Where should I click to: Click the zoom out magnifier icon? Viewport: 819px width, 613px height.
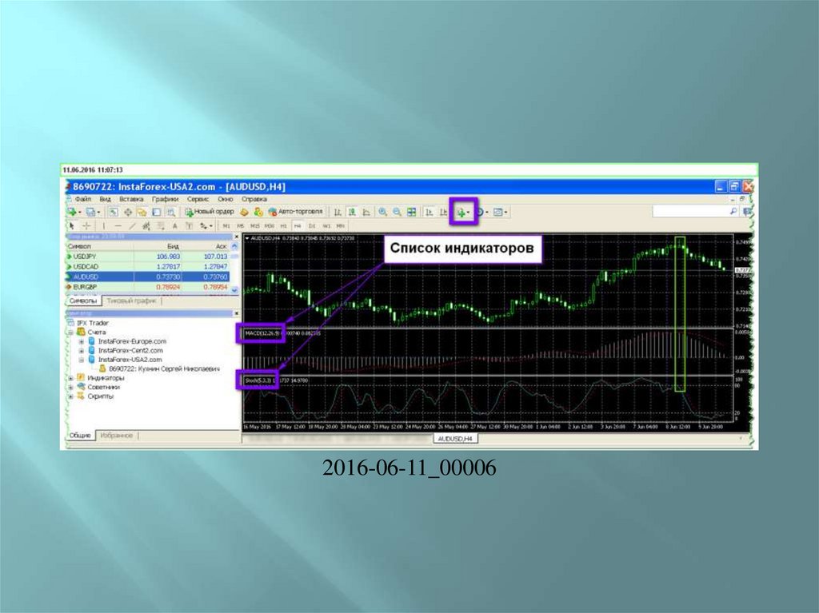397,212
